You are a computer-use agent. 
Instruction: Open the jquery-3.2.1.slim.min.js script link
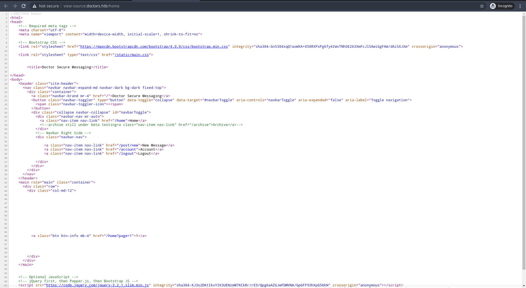pos(97,285)
